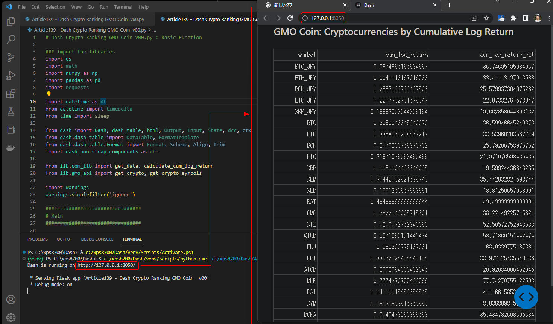Select the Dash Chrome tab
The image size is (553, 324).
(396, 5)
